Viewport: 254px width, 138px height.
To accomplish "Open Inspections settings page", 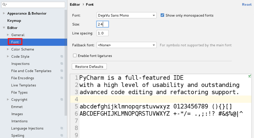I will click(x=21, y=63).
